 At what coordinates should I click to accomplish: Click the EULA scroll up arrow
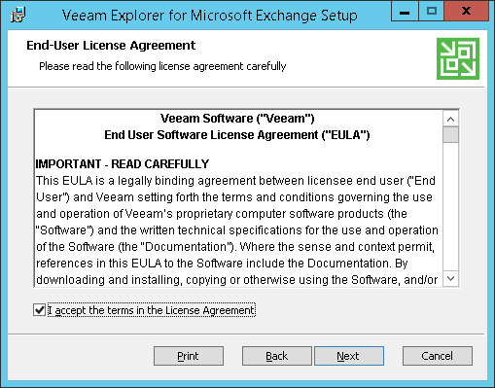pyautogui.click(x=450, y=119)
